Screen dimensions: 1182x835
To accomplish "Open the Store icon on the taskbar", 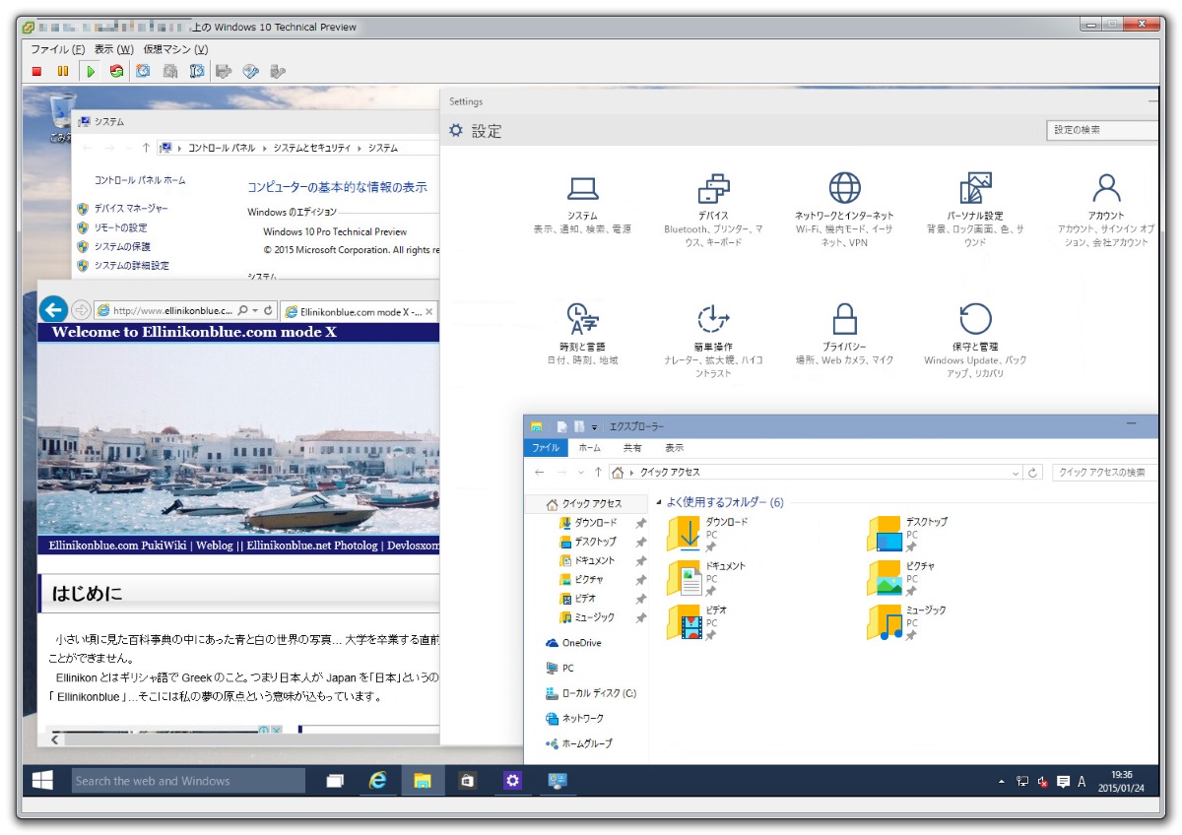I will coord(467,781).
